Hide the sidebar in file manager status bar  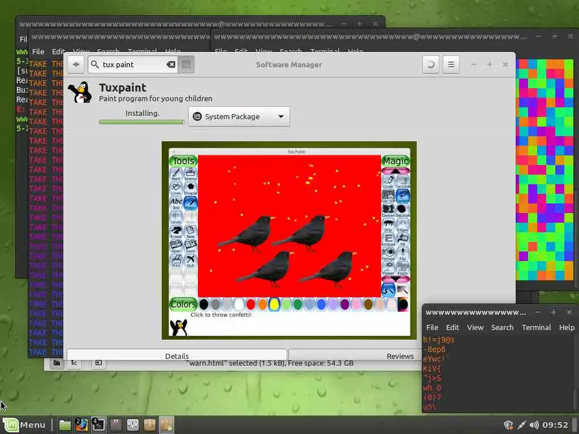[x=98, y=363]
